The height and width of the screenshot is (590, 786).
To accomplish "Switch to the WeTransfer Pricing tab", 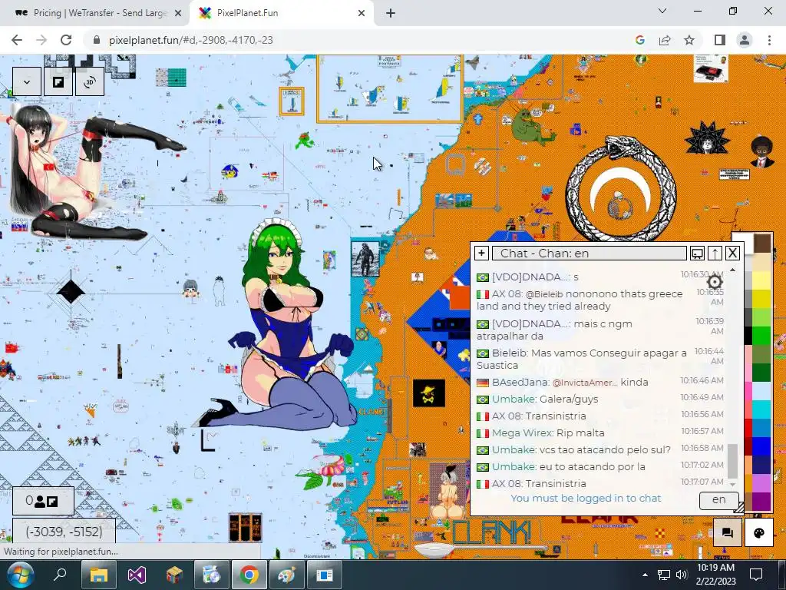I will tap(94, 13).
